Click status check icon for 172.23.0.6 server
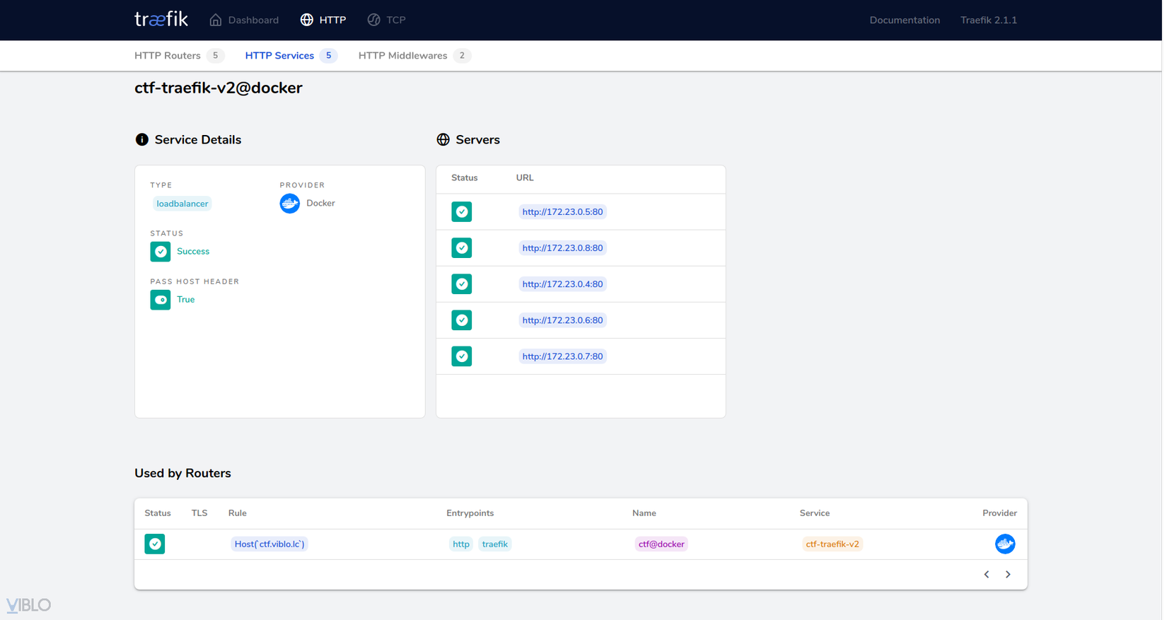1167x620 pixels. 462,320
